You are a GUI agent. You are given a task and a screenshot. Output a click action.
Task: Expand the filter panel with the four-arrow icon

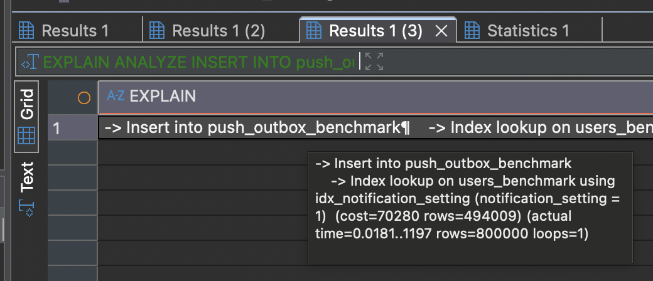(374, 62)
